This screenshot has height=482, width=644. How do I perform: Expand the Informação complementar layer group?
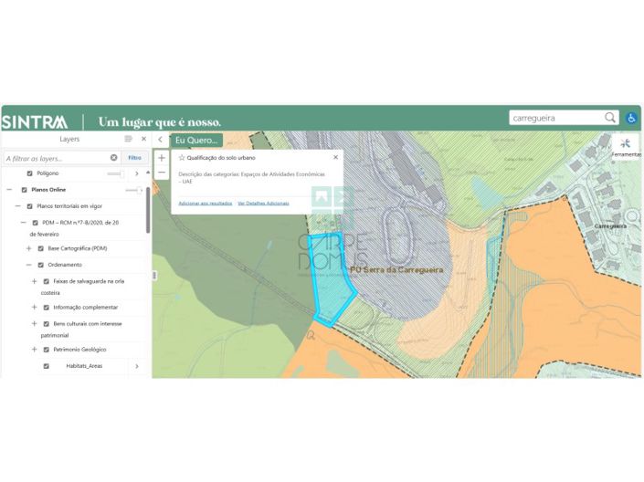(34, 307)
